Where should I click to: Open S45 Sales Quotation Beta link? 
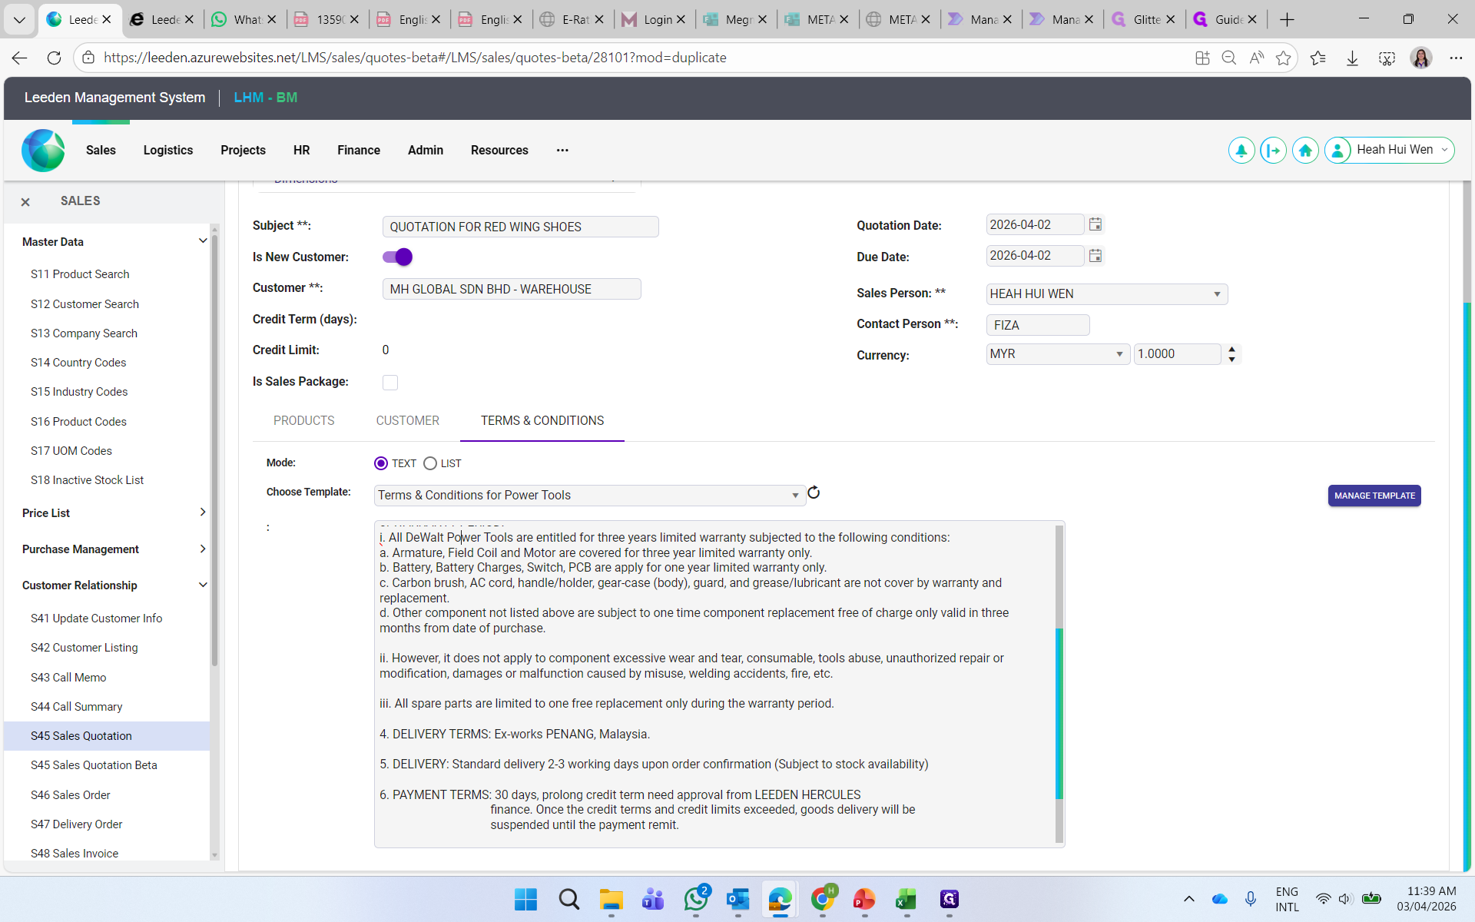coord(94,765)
